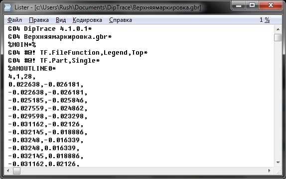Viewport: 286px width, 179px height.
Task: Click the vertical scrollbar down arrow
Action: coord(278,163)
